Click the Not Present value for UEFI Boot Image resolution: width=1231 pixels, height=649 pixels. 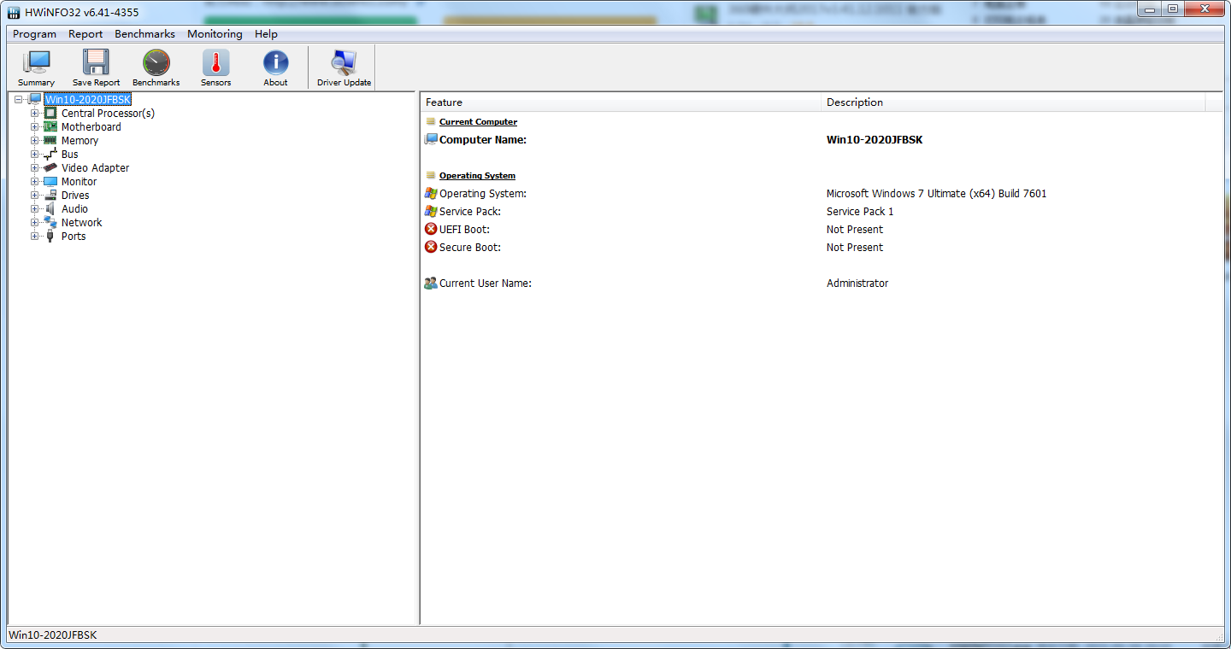point(855,230)
